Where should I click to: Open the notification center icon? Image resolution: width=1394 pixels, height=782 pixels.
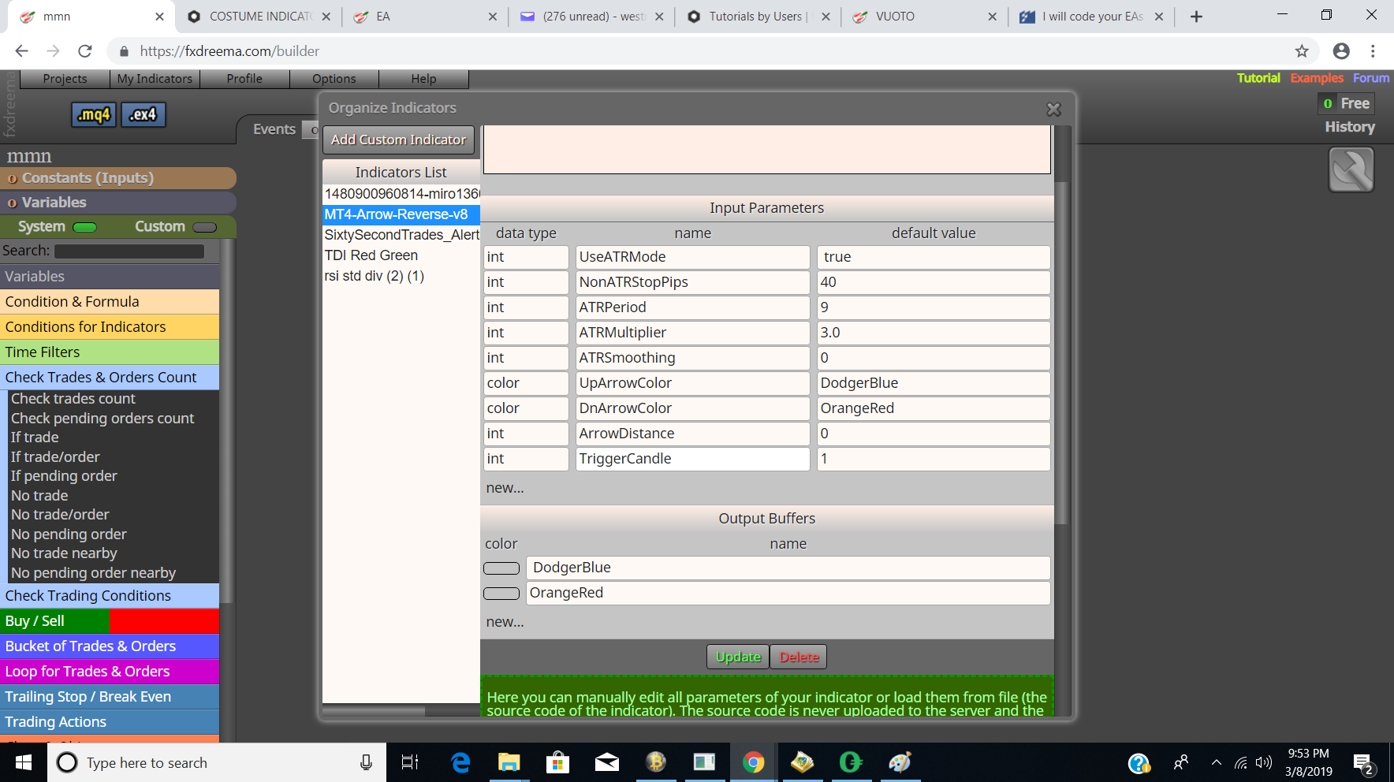(1363, 763)
